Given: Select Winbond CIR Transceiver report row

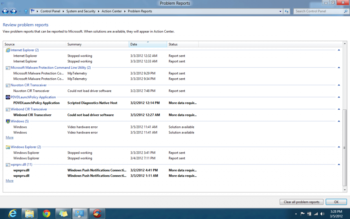Looking at the screenshot, I should point(172,115).
